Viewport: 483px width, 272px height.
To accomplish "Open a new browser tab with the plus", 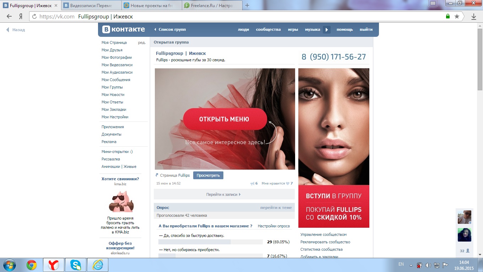I will coord(248,5).
